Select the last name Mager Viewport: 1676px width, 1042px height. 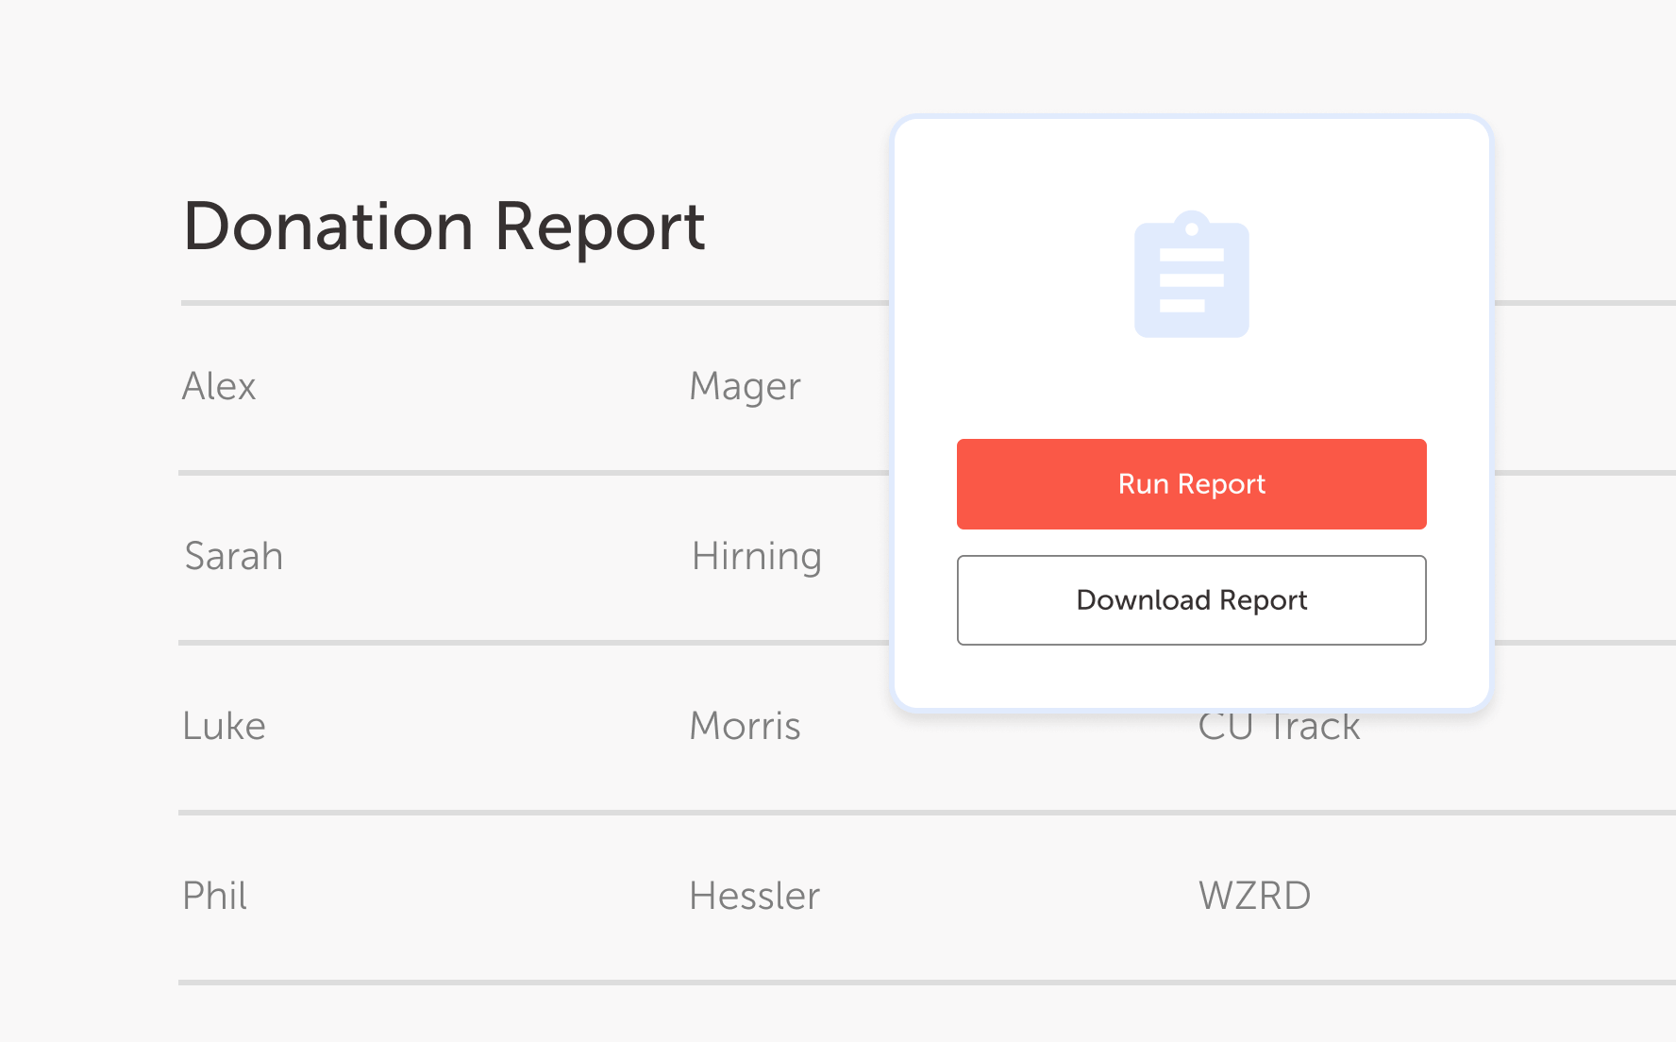(745, 388)
